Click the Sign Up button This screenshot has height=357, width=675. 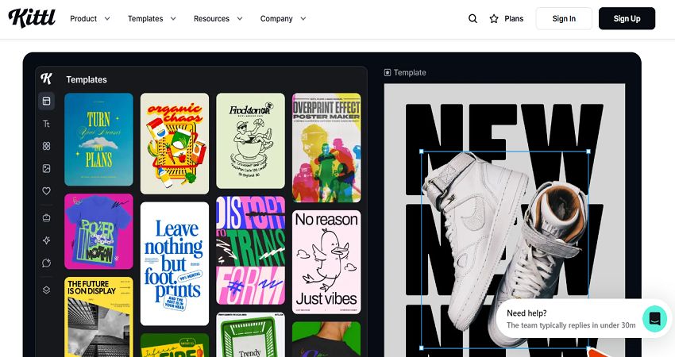[627, 18]
